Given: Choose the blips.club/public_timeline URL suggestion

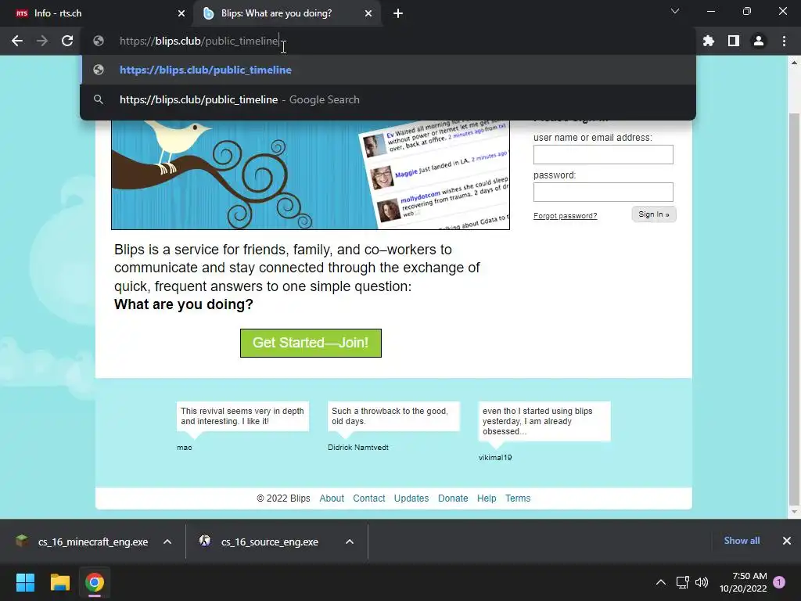Looking at the screenshot, I should [388, 70].
